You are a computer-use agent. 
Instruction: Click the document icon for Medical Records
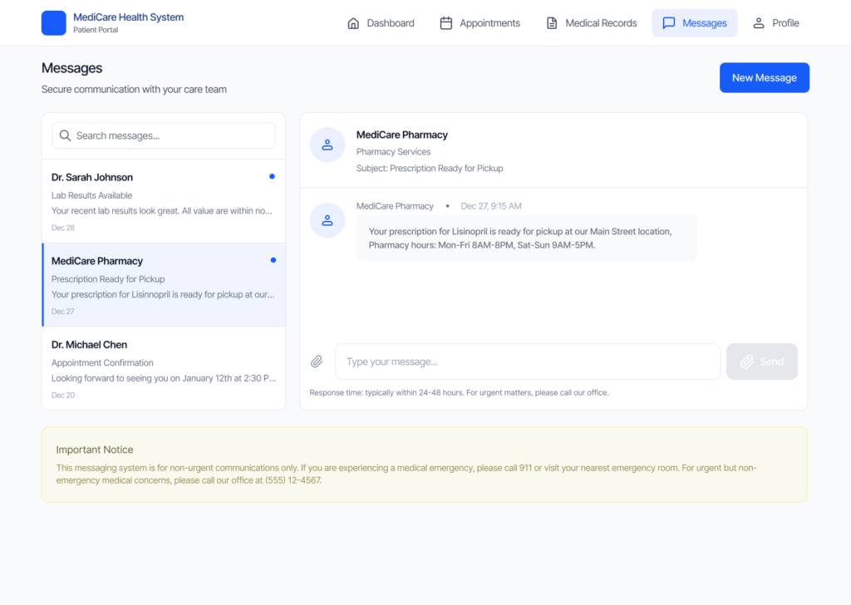(552, 23)
